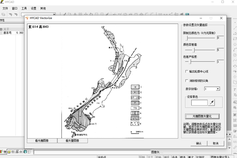Image resolution: width=237 pixels, height=158 pixels.
Task: Tick the 消除相邻的尖角 checkbox
Action: pyautogui.click(x=187, y=81)
